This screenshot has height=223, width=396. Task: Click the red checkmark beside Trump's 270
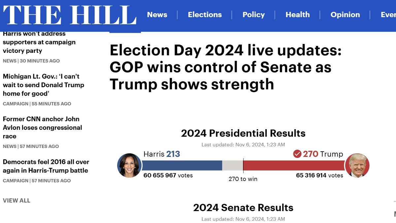[298, 154]
